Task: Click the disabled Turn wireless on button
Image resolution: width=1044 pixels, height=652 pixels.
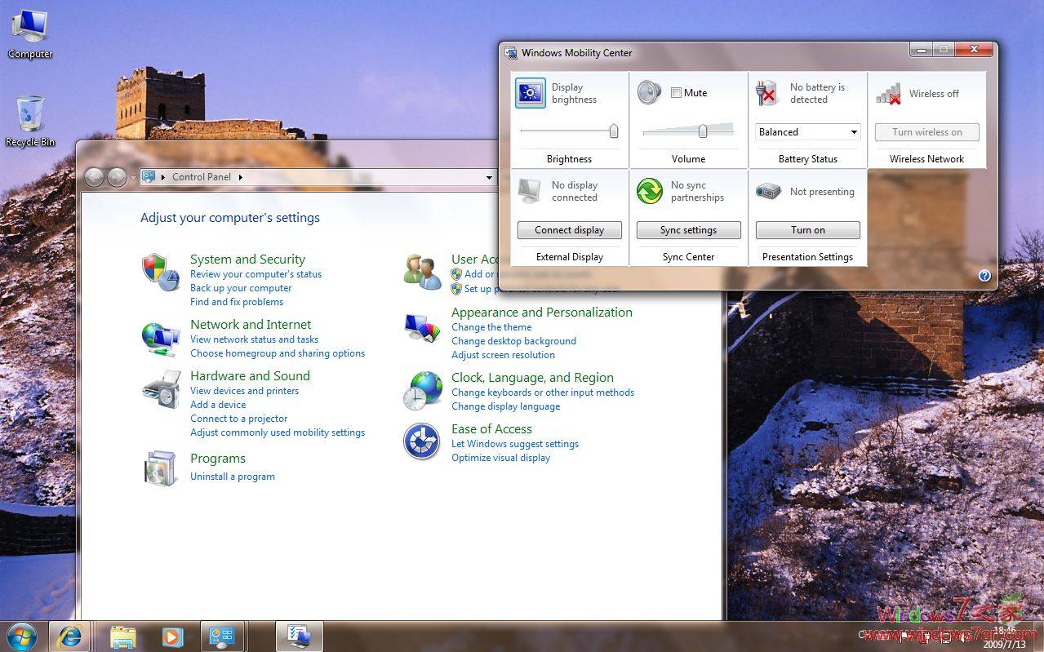Action: pyautogui.click(x=926, y=131)
